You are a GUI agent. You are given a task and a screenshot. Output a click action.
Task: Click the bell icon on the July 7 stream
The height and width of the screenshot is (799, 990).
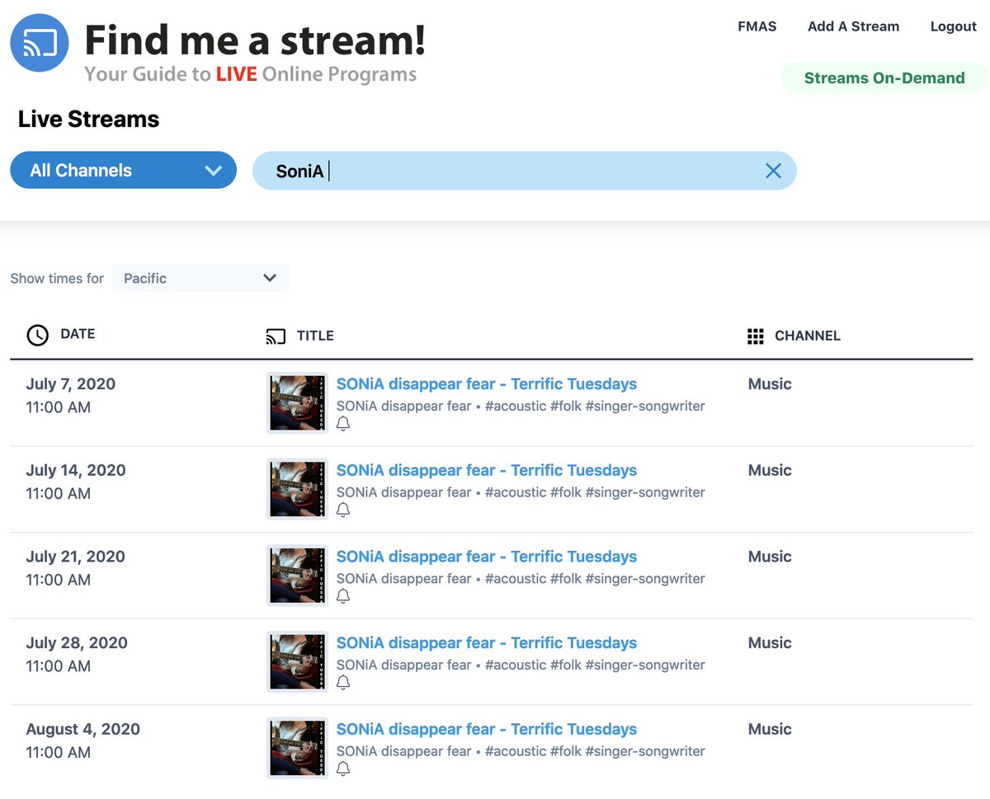click(343, 423)
